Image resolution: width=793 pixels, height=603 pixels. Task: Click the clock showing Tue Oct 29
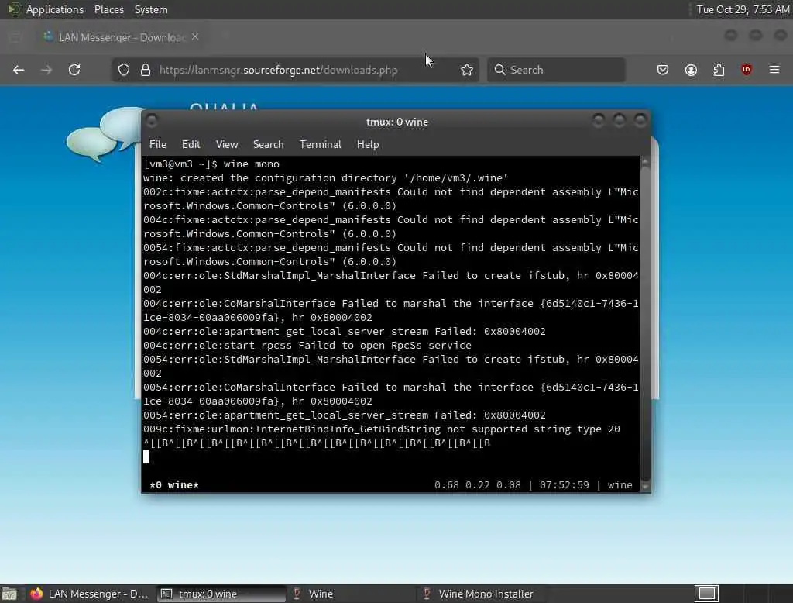click(x=743, y=9)
